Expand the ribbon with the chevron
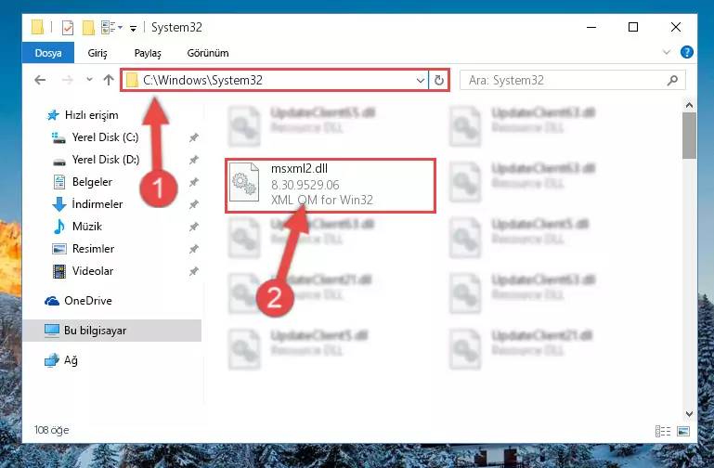Screen dimensions: 714x468 (667, 52)
